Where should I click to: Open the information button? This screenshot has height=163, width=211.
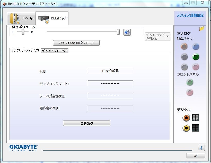(x=201, y=148)
